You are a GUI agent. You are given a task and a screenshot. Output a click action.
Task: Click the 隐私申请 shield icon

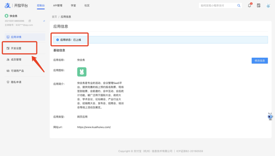(8, 82)
